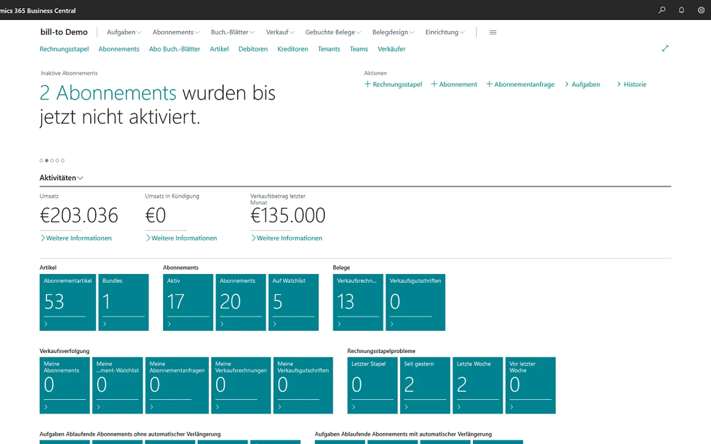Screen dimensions: 711x444
Task: Select the fourth headline carousel dot
Action: pos(57,161)
